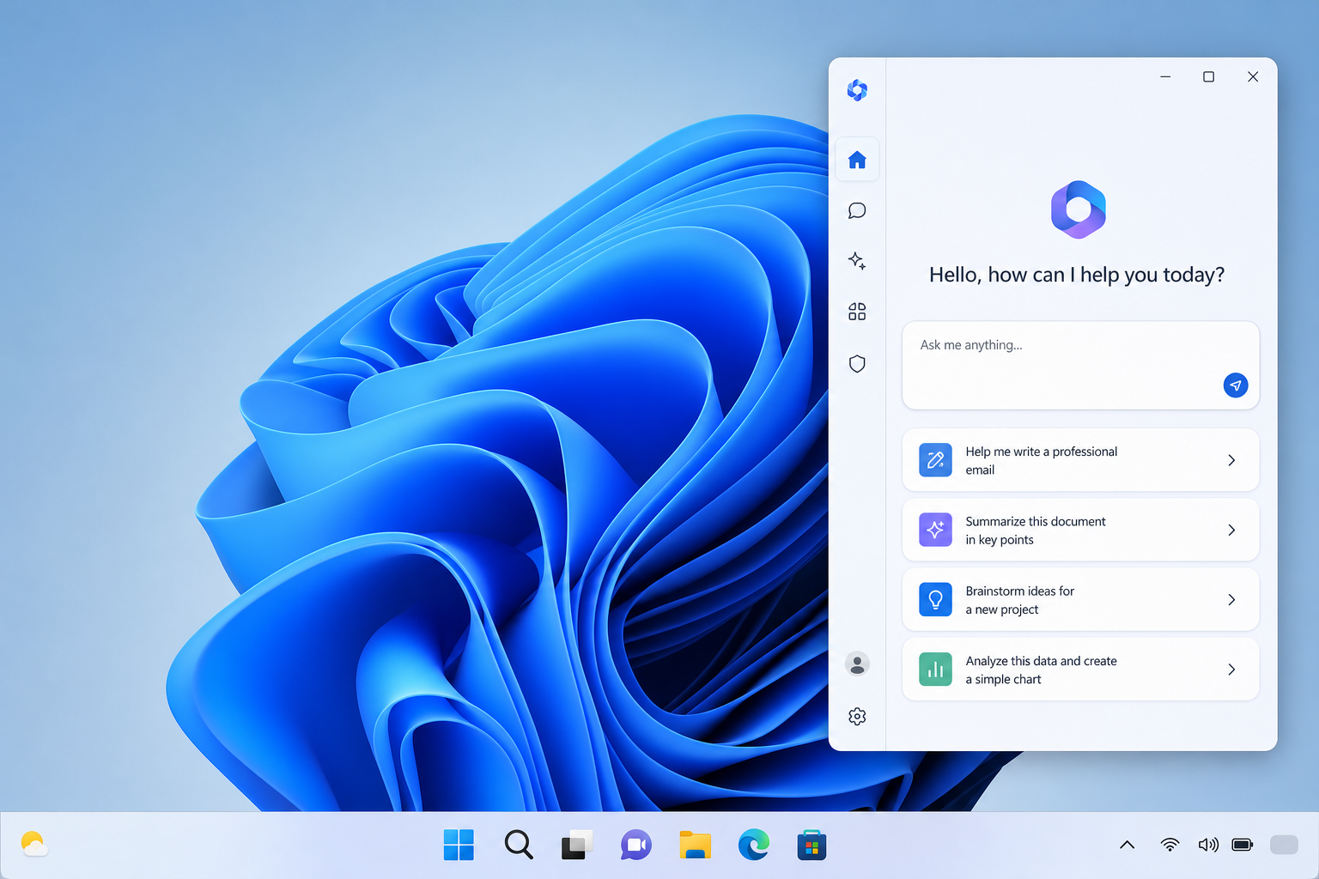The height and width of the screenshot is (879, 1319).
Task: Expand the Brainstorm ideas chevron
Action: pyautogui.click(x=1231, y=599)
